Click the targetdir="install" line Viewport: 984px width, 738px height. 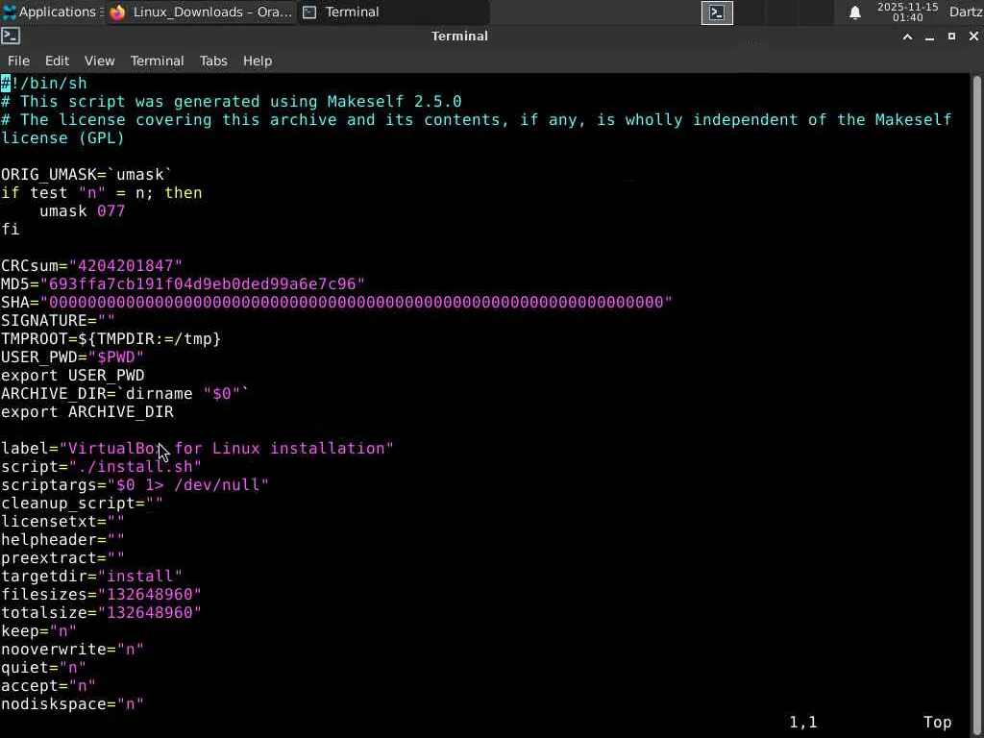coord(91,576)
